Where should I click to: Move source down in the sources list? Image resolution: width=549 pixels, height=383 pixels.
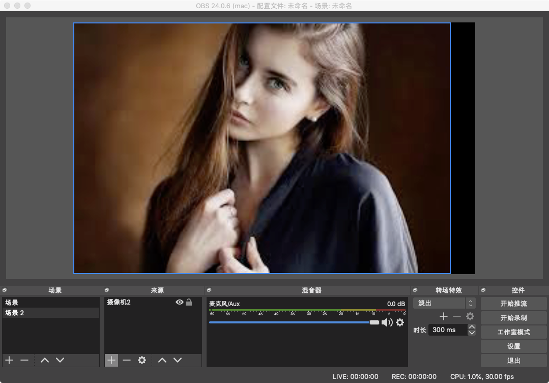click(178, 360)
